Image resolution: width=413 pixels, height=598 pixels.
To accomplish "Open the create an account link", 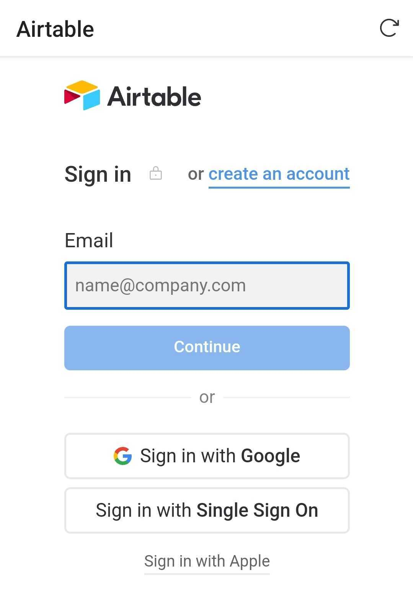I will pos(279,174).
